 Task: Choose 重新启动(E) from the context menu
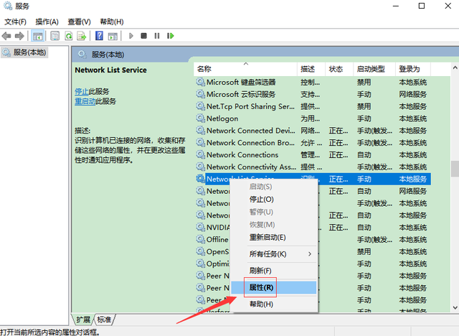[x=267, y=237]
